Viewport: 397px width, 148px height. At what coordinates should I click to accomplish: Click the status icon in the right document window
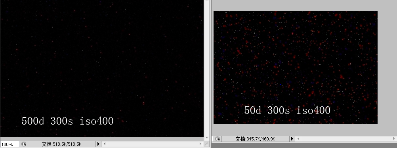(218, 139)
